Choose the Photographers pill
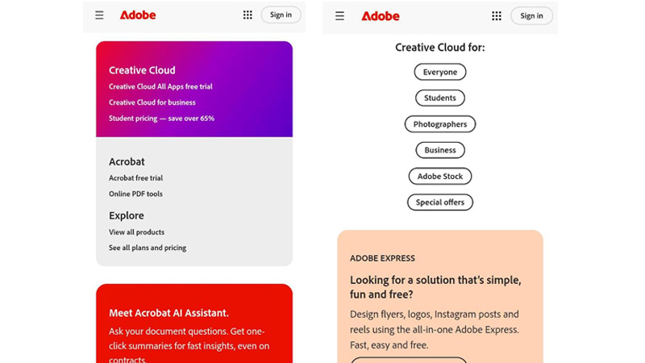Viewport: 645px width, 363px height. point(440,124)
